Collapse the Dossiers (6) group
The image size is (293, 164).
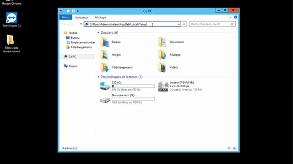[x=98, y=33]
